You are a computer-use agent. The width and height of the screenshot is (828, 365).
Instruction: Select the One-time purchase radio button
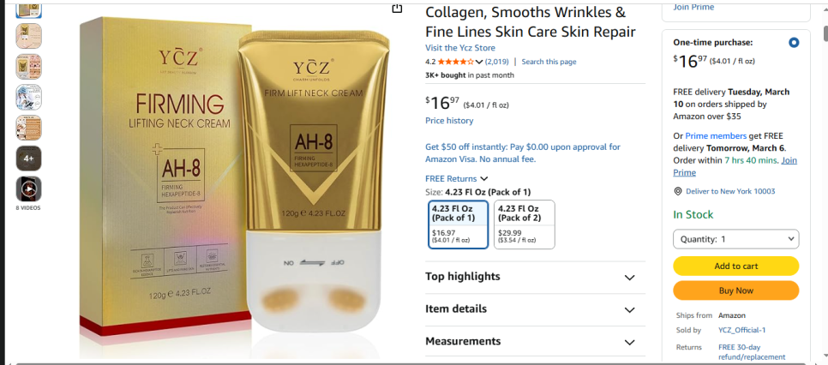click(793, 43)
